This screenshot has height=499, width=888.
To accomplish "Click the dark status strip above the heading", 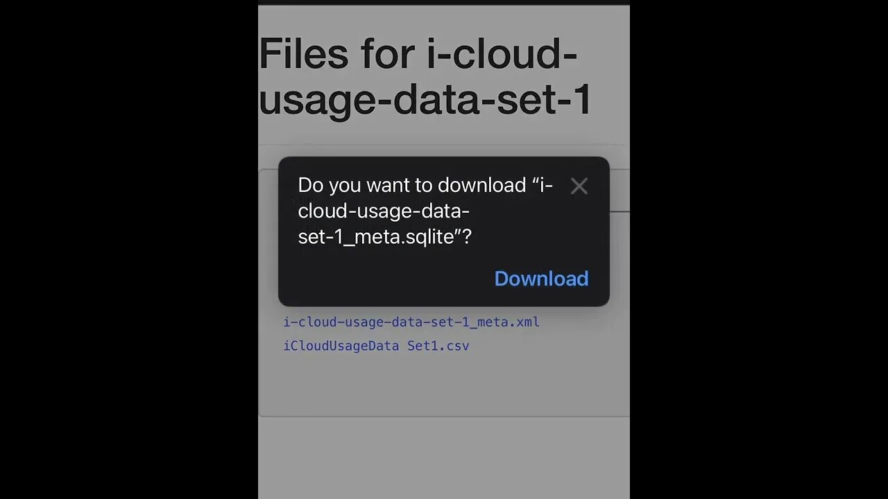I will pos(444,3).
